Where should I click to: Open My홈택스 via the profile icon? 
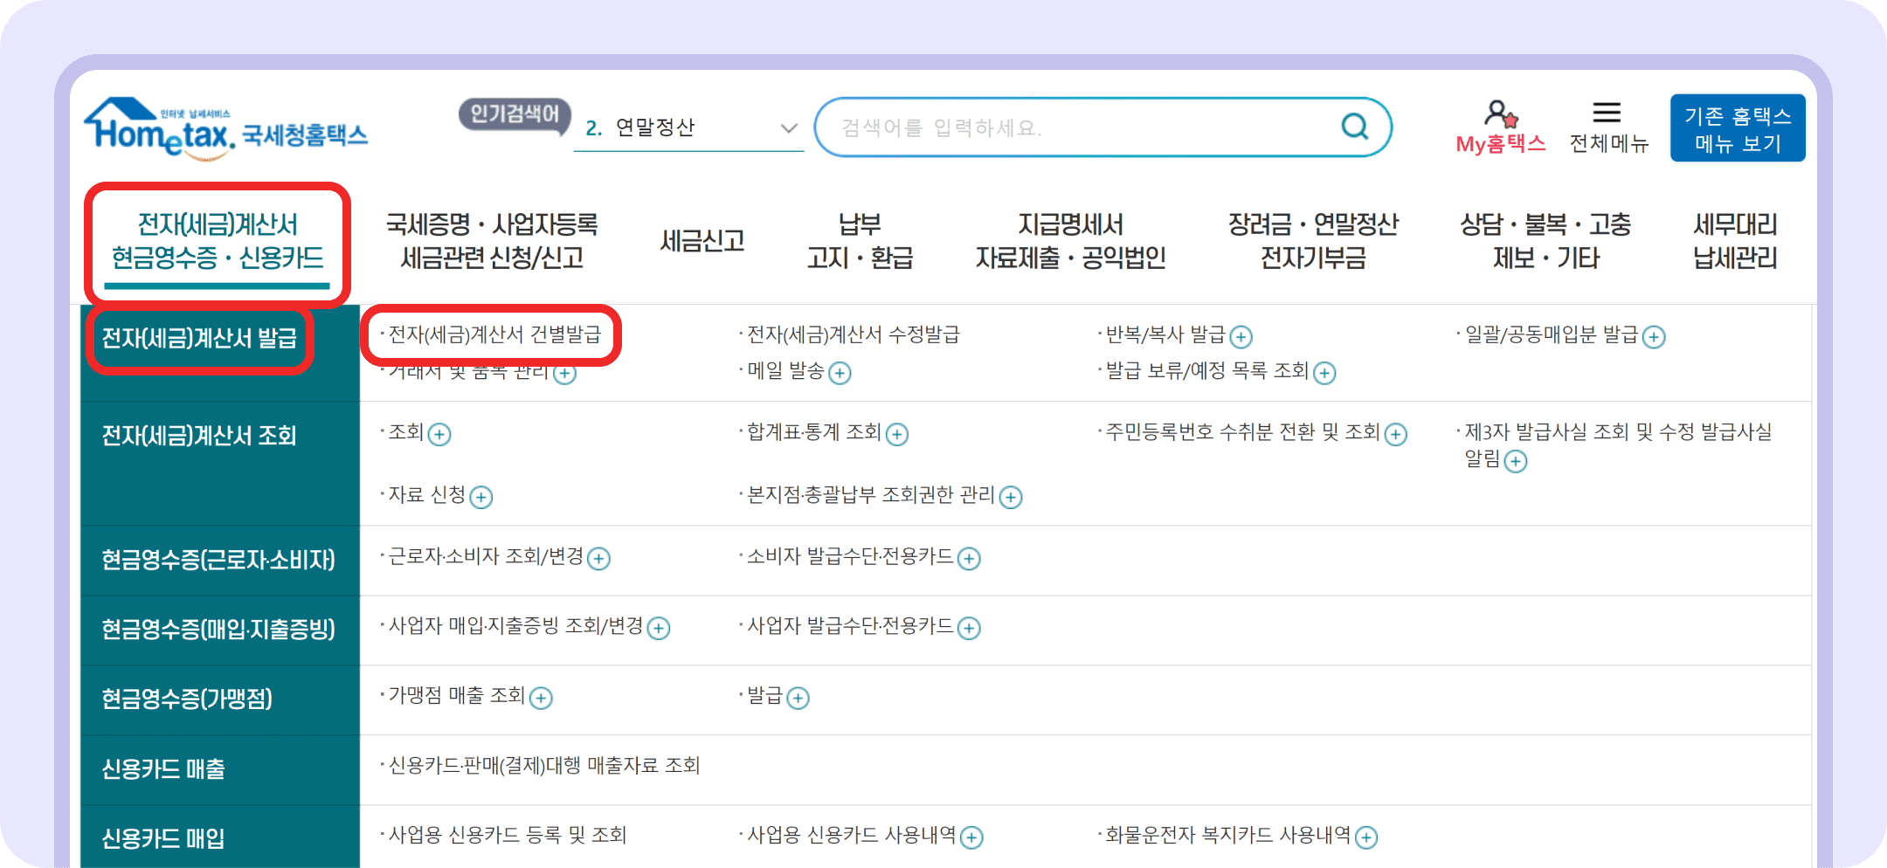1499,114
